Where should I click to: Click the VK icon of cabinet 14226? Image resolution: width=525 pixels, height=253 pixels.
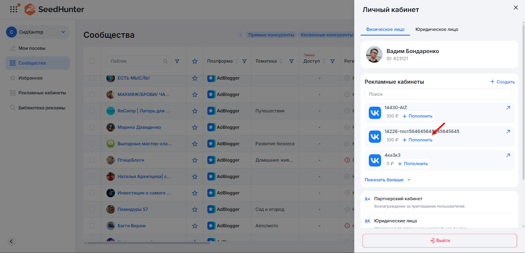[x=375, y=137]
